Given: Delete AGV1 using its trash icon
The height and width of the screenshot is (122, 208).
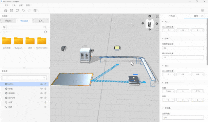Looking at the screenshot, I should (x=45, y=84).
